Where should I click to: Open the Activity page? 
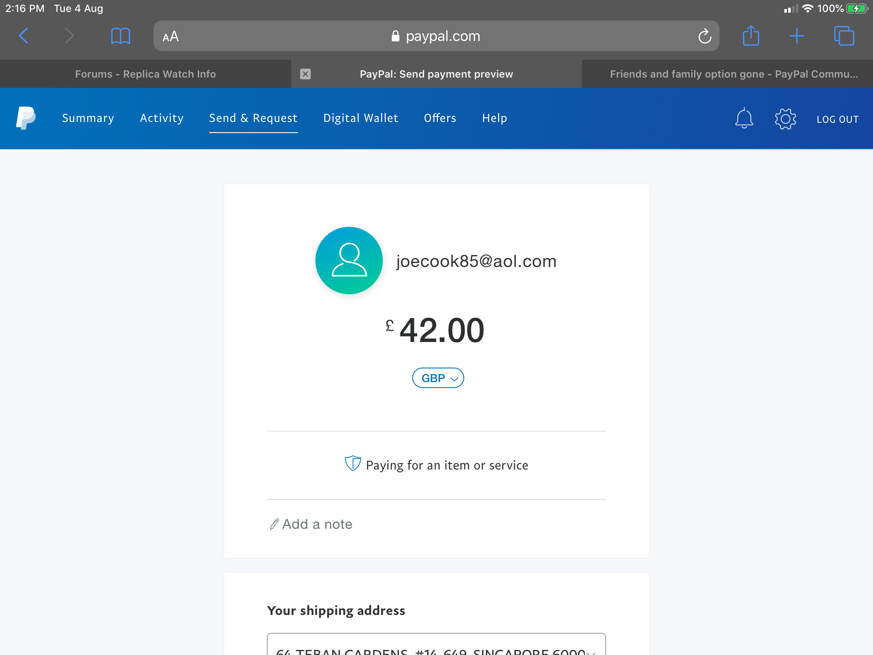[x=162, y=118]
